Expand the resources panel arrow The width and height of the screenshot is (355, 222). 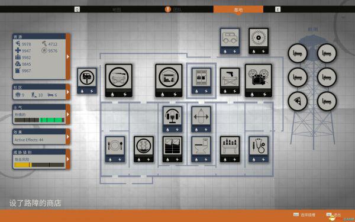pos(68,57)
